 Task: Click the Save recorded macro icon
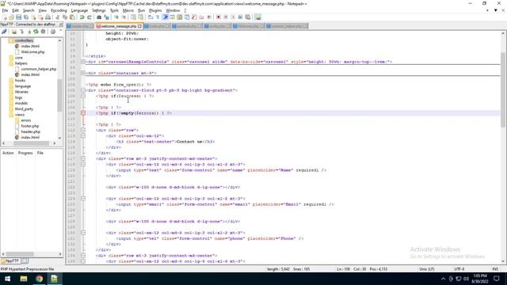click(247, 17)
